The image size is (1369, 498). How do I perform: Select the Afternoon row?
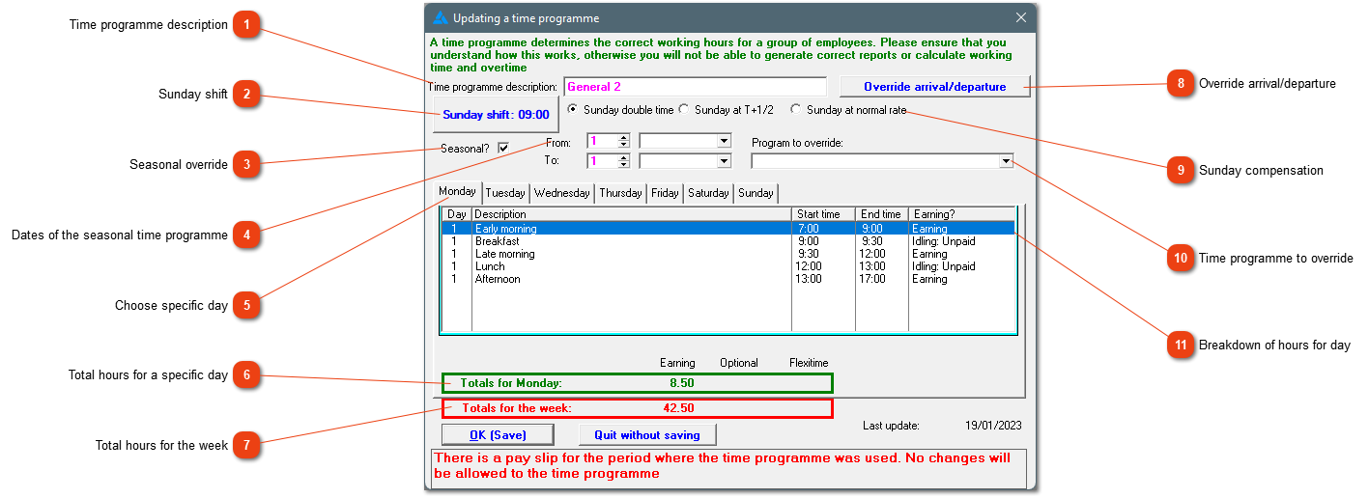(x=728, y=279)
